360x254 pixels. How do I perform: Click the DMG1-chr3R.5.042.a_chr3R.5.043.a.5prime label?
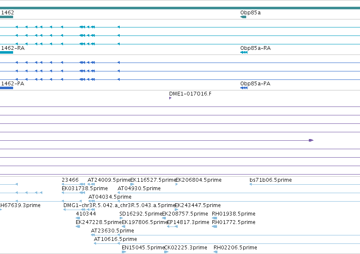[x=119, y=205]
